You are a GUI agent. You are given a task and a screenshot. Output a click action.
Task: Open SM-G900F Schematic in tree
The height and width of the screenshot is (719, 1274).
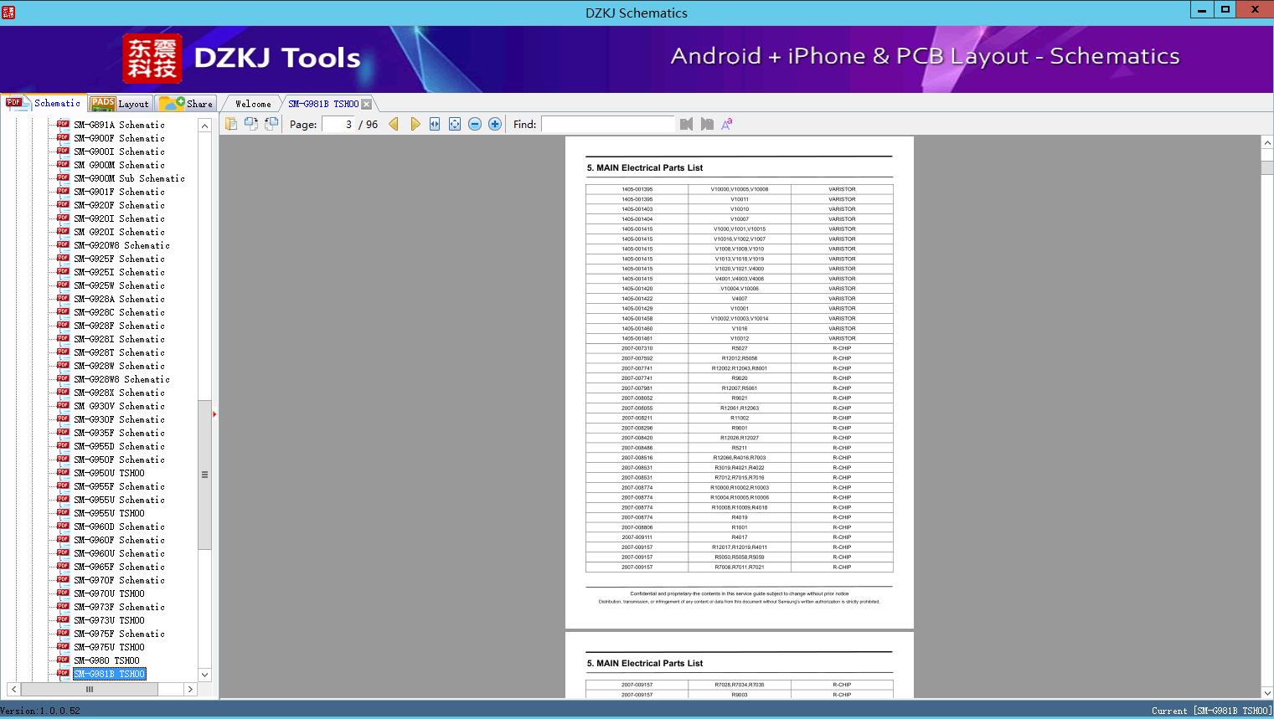pyautogui.click(x=119, y=138)
